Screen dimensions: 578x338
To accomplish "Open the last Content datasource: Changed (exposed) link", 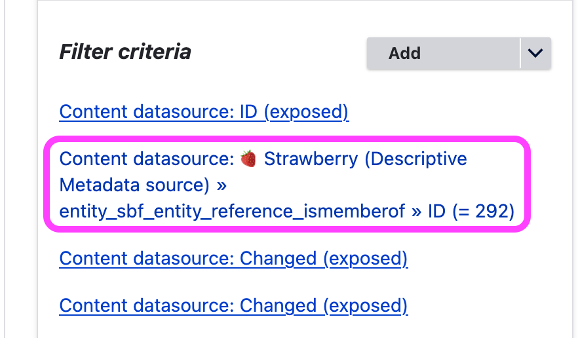I will click(x=233, y=306).
